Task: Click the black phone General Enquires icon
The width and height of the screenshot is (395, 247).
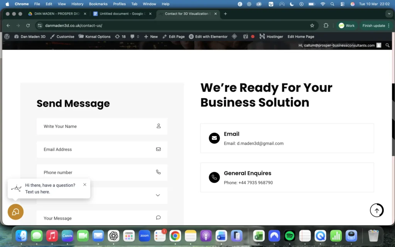Action: tap(214, 177)
